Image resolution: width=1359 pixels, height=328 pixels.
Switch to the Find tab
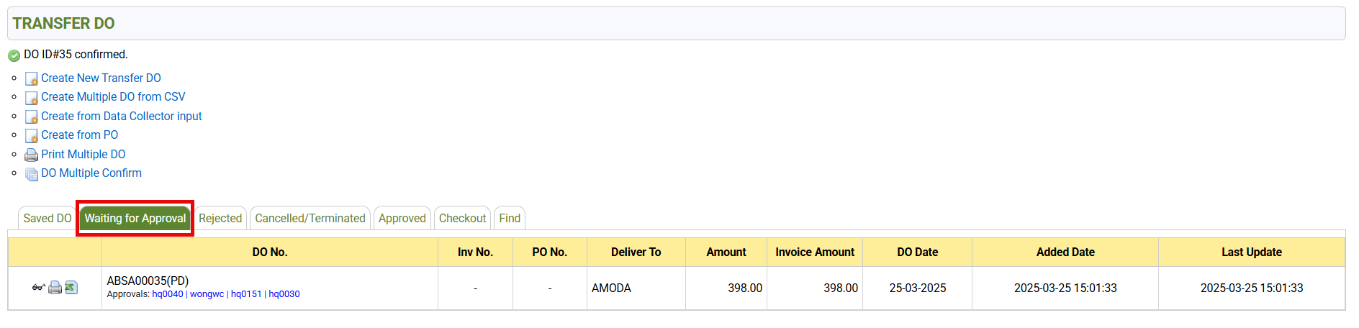click(x=510, y=218)
